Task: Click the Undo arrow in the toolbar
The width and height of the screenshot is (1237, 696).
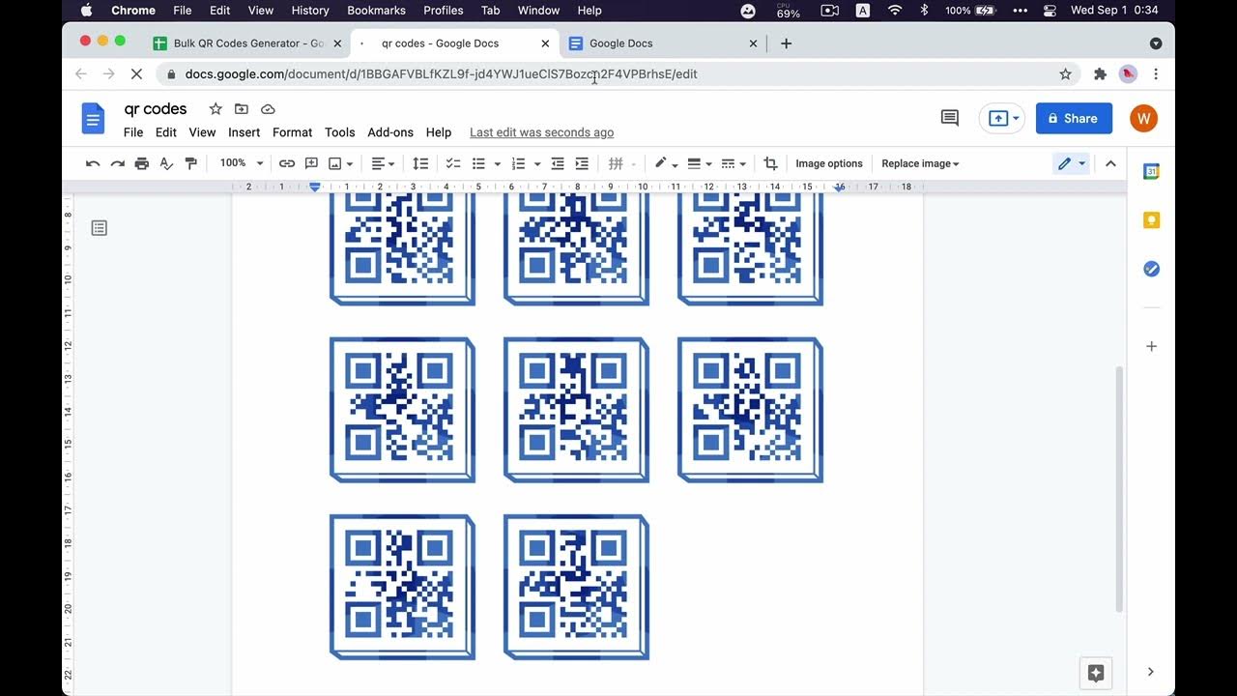Action: [x=93, y=163]
